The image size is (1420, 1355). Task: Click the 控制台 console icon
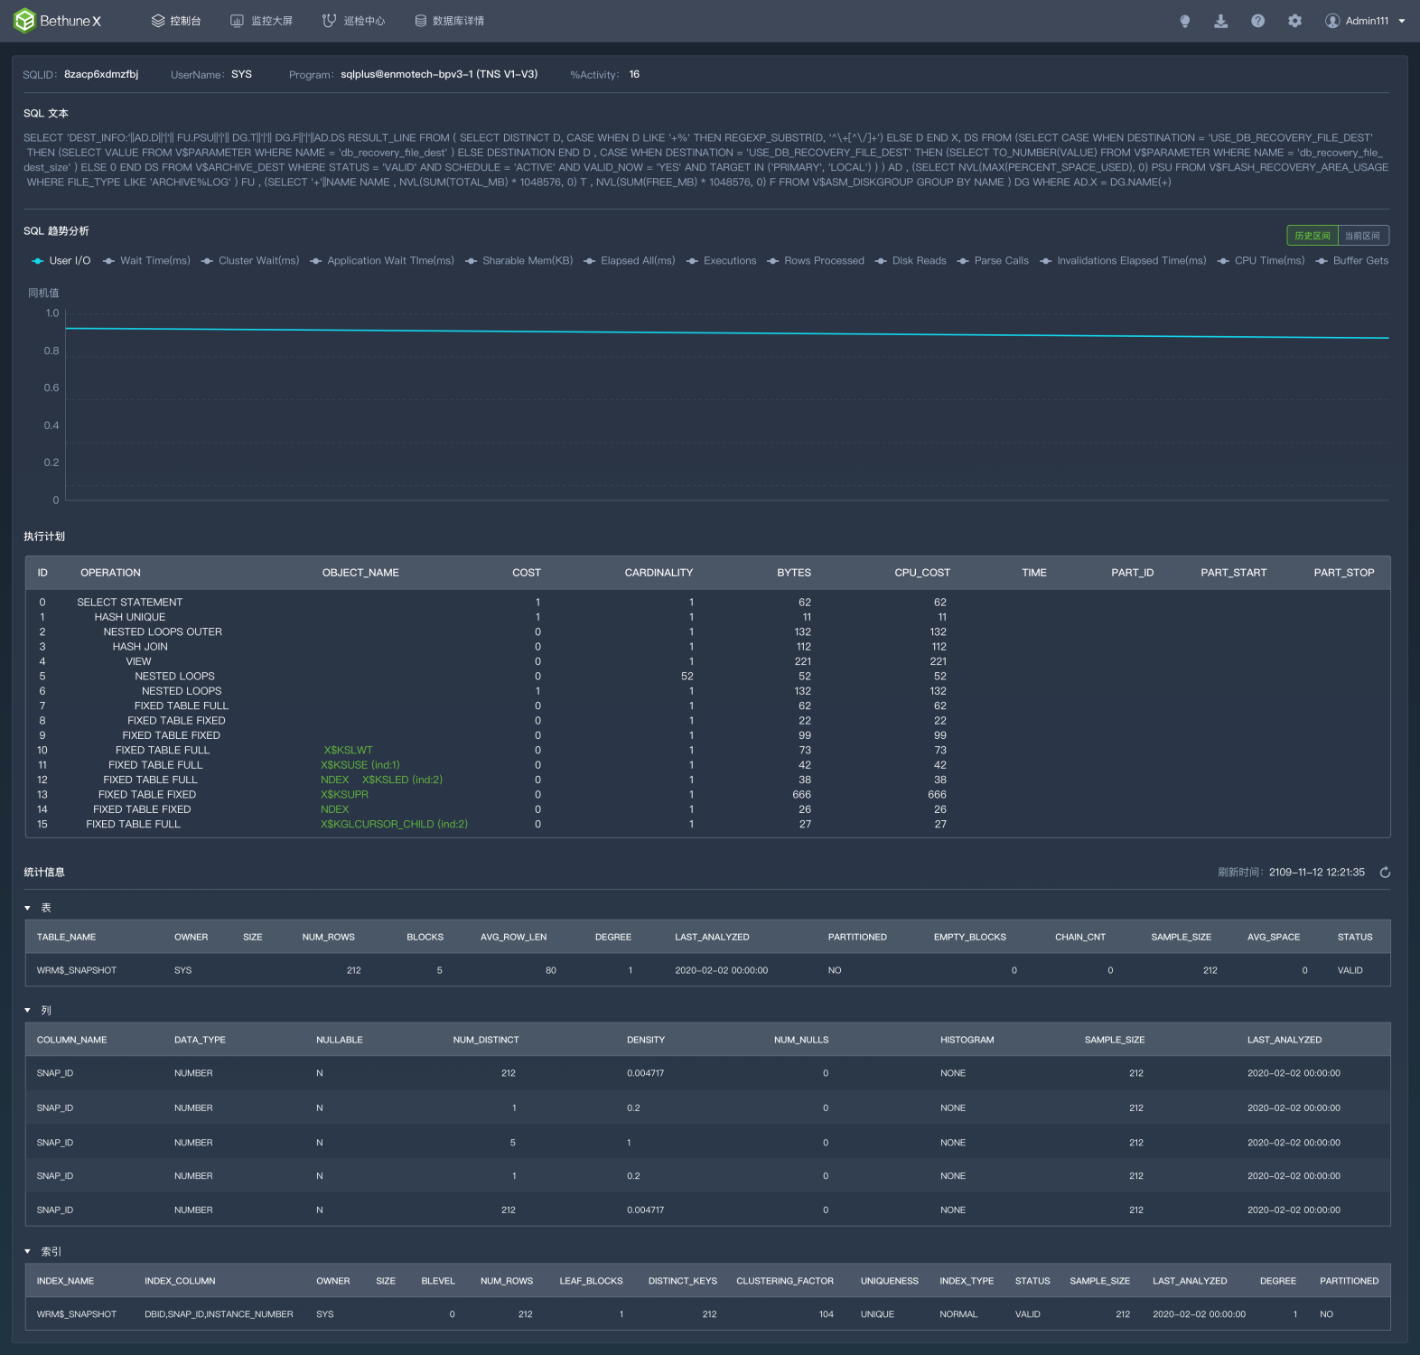(x=158, y=21)
